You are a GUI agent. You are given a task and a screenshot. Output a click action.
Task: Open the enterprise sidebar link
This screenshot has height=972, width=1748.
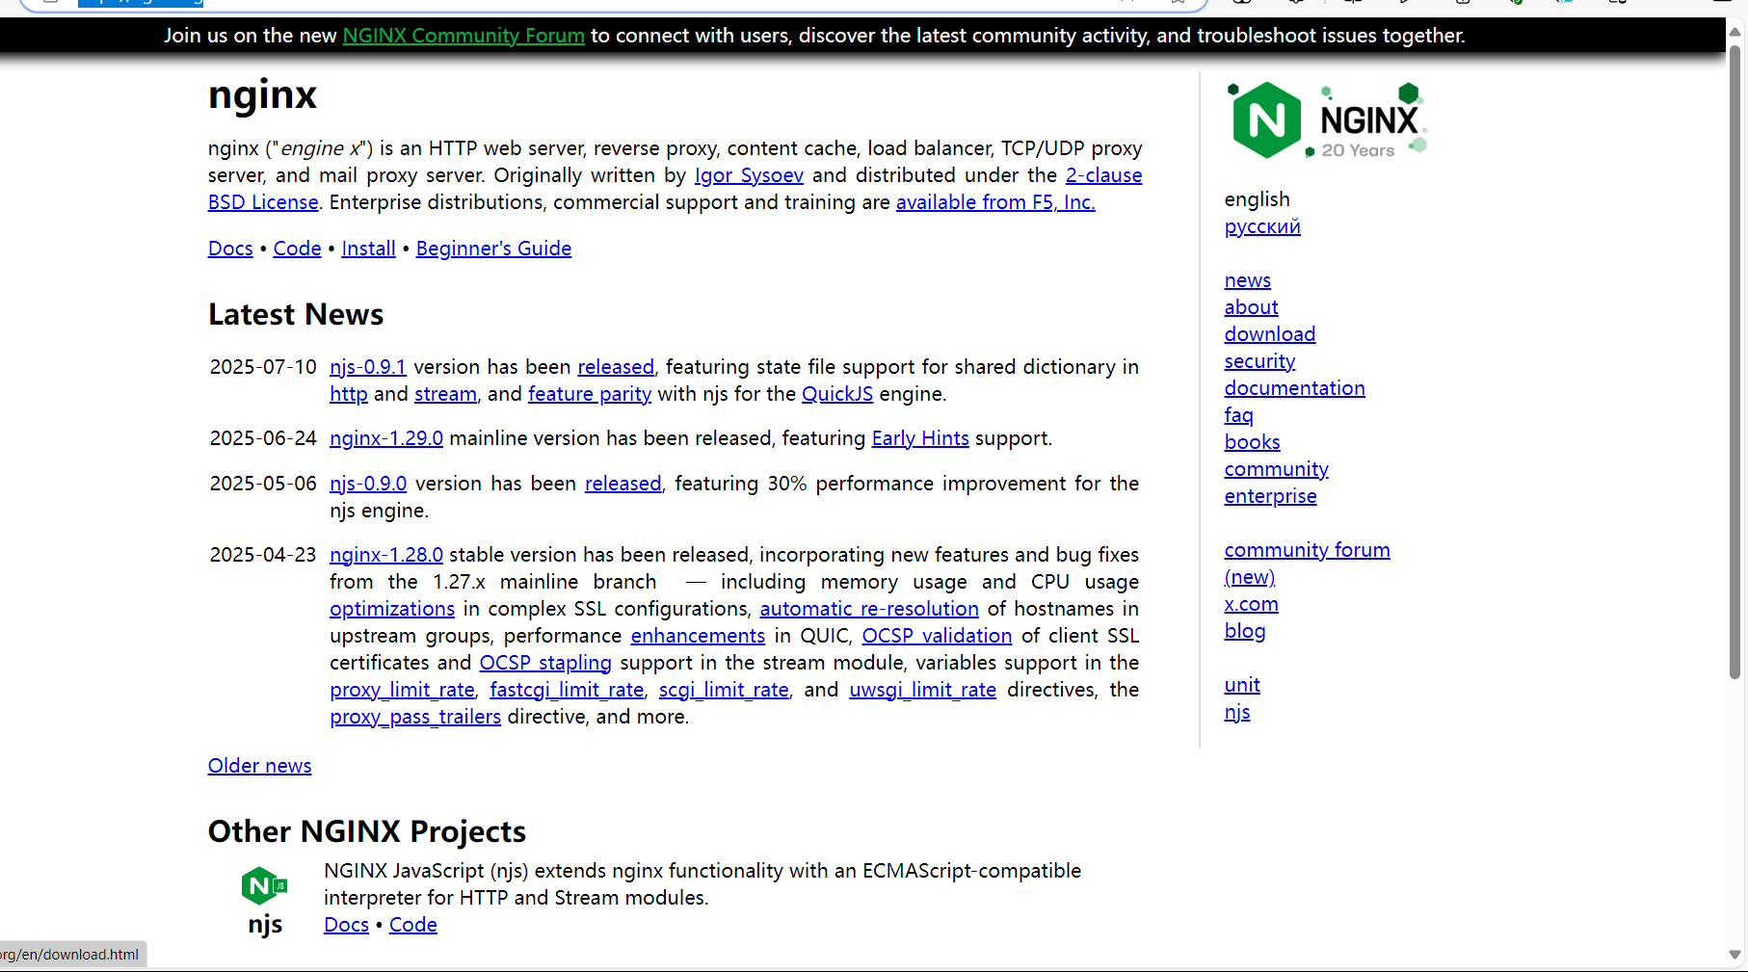point(1270,496)
